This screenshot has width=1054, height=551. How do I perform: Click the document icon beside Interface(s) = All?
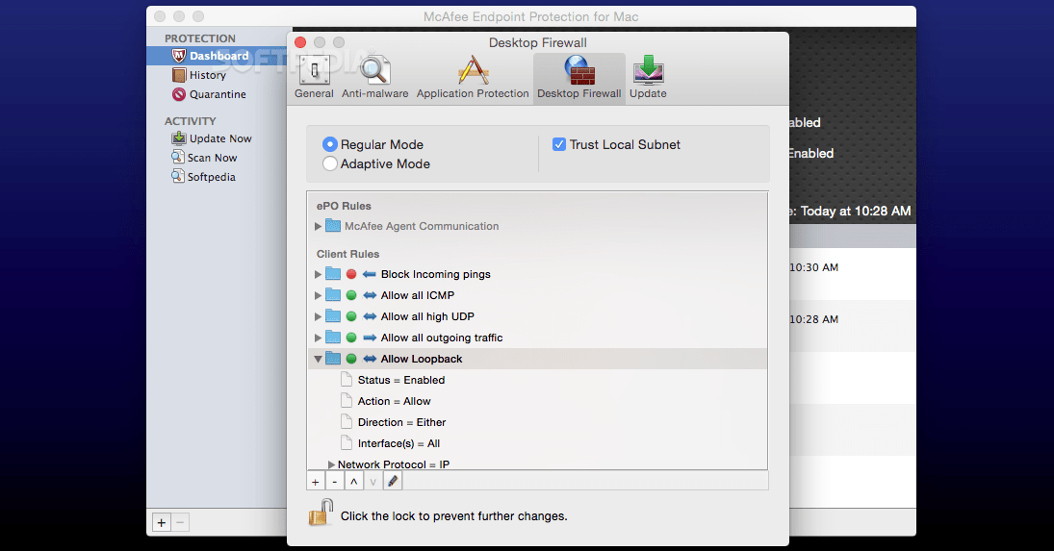[x=347, y=443]
